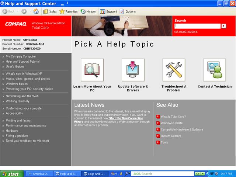
Task: Click red arrow icon beside System Restore
Action: [x=158, y=136]
